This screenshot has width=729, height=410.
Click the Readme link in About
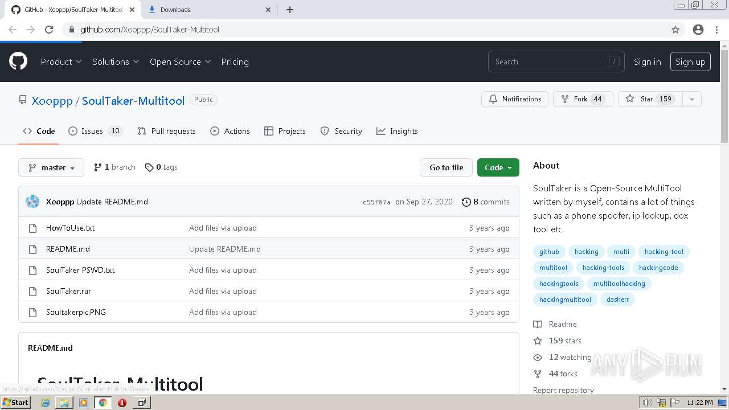(x=555, y=324)
